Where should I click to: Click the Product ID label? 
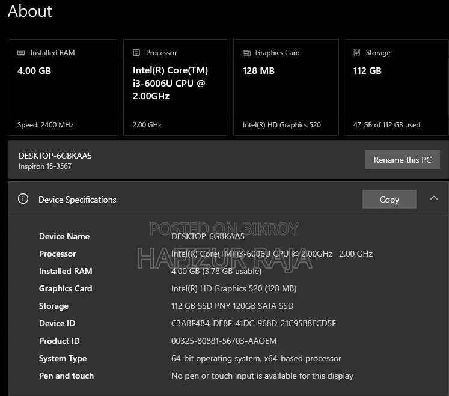[60, 341]
